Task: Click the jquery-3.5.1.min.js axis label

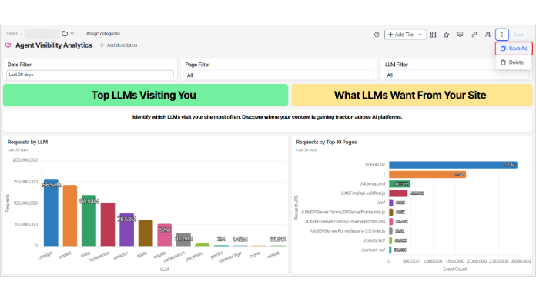Action: (x=347, y=231)
